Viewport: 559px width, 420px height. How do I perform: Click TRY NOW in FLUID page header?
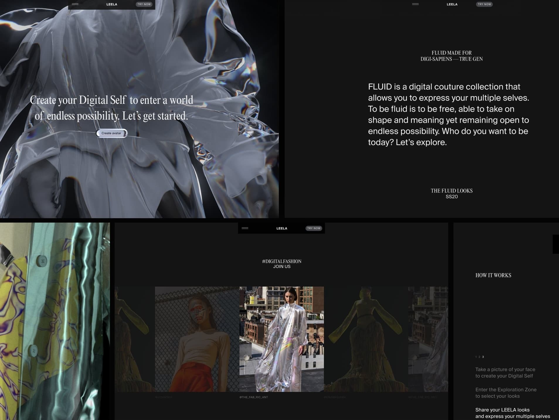[484, 4]
